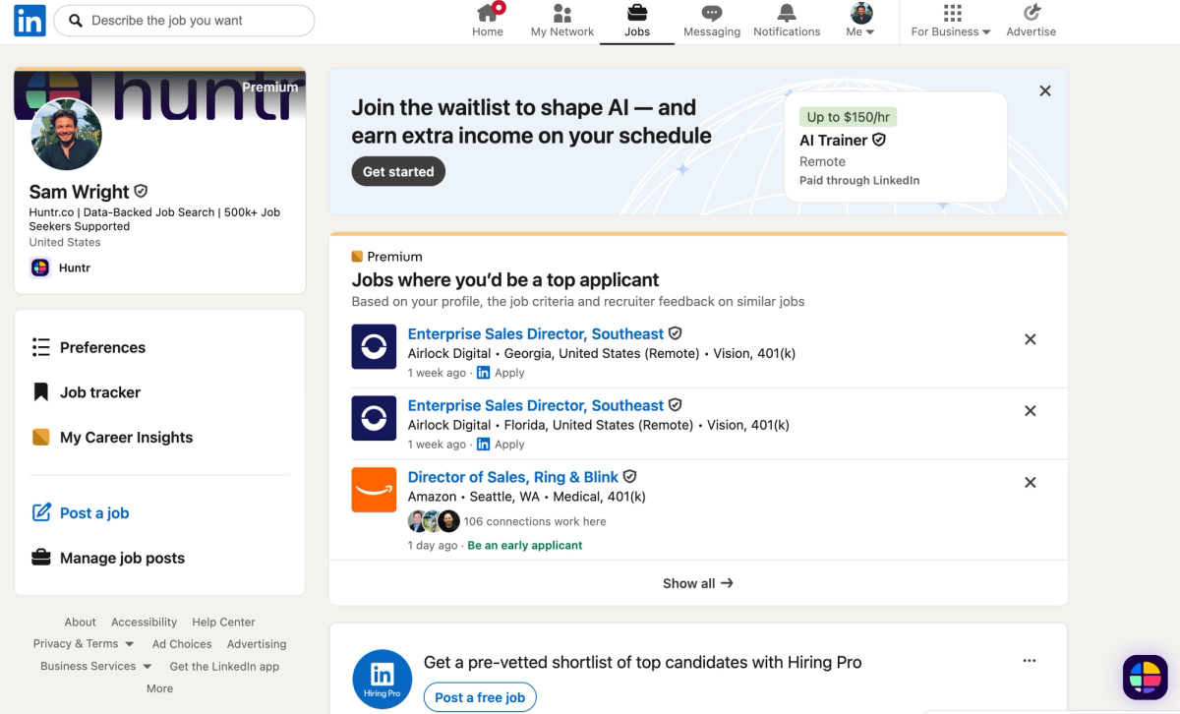Click the My Career Insights gold icon
Screen dimensions: 1180x714
tap(40, 438)
